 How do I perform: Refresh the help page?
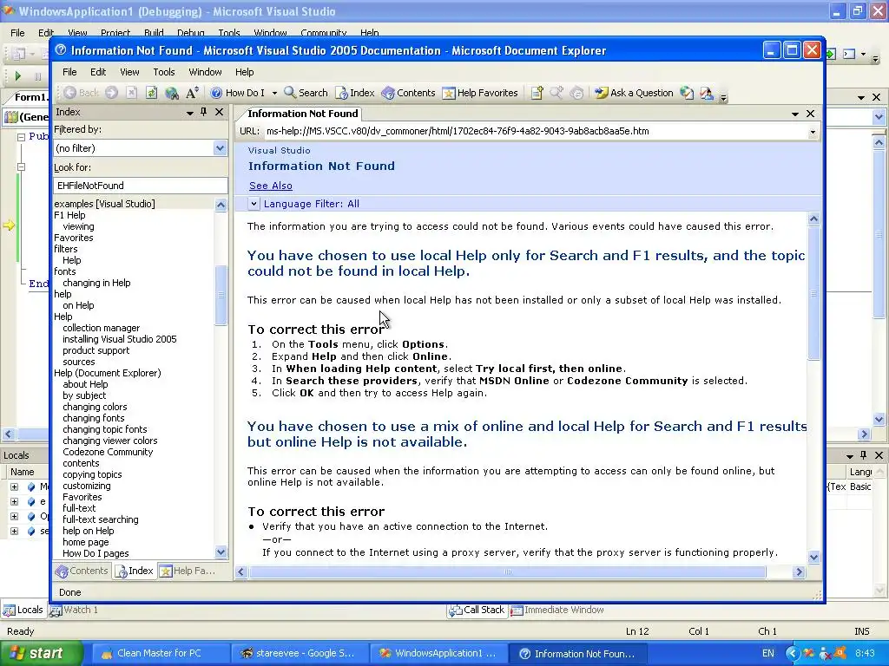[151, 93]
